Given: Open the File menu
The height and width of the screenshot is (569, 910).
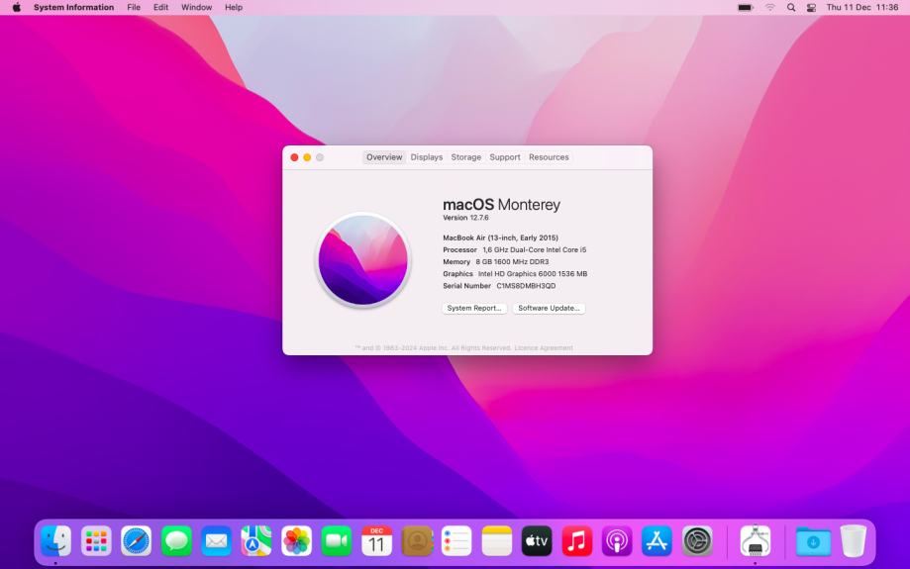Looking at the screenshot, I should pos(134,7).
